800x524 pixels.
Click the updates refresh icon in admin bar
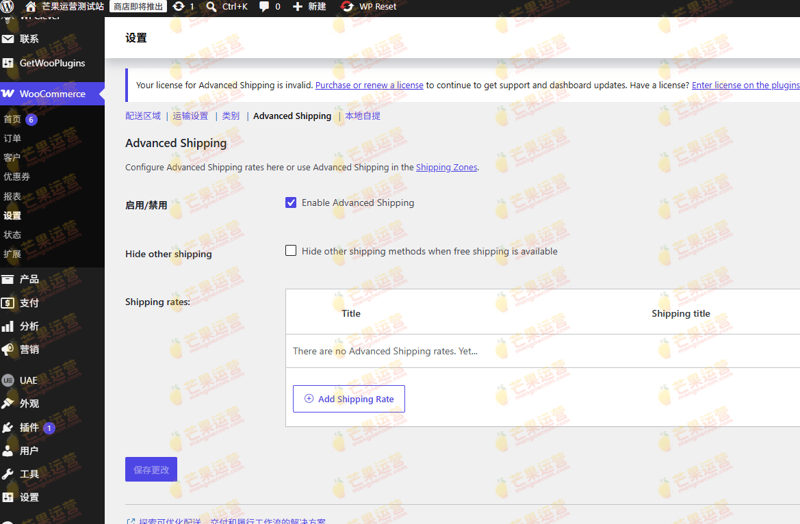tap(179, 6)
